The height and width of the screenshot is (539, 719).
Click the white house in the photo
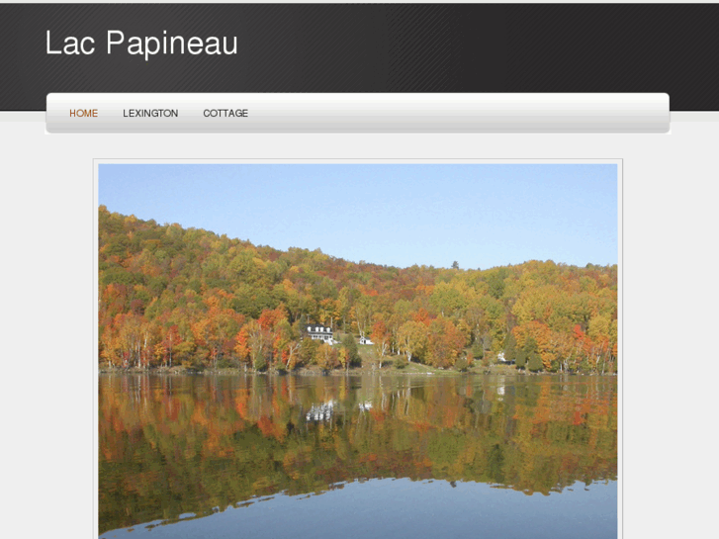pos(319,333)
